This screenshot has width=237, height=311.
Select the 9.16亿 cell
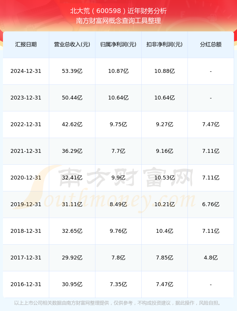(x=165, y=151)
